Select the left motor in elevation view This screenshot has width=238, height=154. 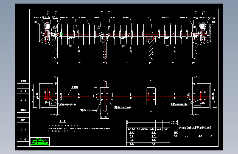[x=47, y=26]
